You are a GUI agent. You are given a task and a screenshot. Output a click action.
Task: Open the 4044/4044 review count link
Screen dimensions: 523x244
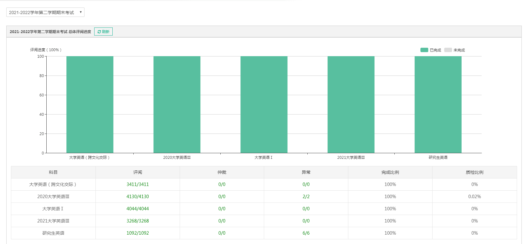pyautogui.click(x=138, y=209)
